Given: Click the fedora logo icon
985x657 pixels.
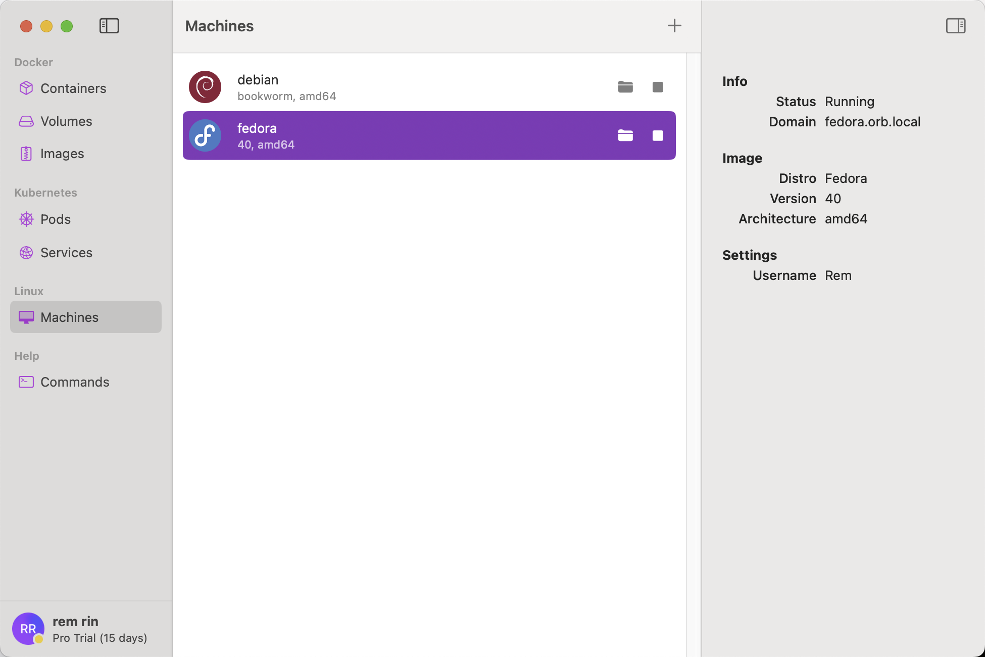Looking at the screenshot, I should tap(205, 135).
